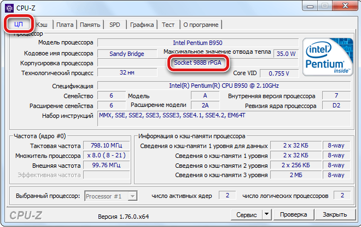Click the 32 нм technology value
This screenshot has width=361, height=227.
pos(127,72)
